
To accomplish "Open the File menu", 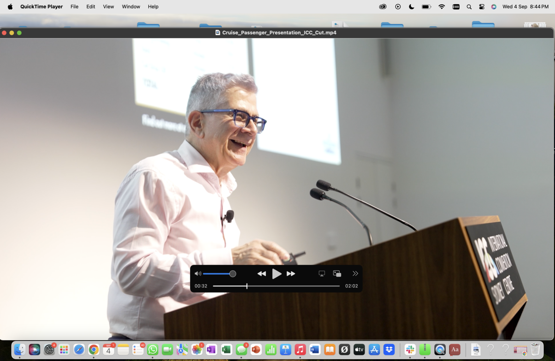I will [75, 7].
